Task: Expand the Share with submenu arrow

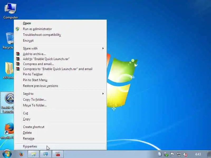Action: coord(103,48)
